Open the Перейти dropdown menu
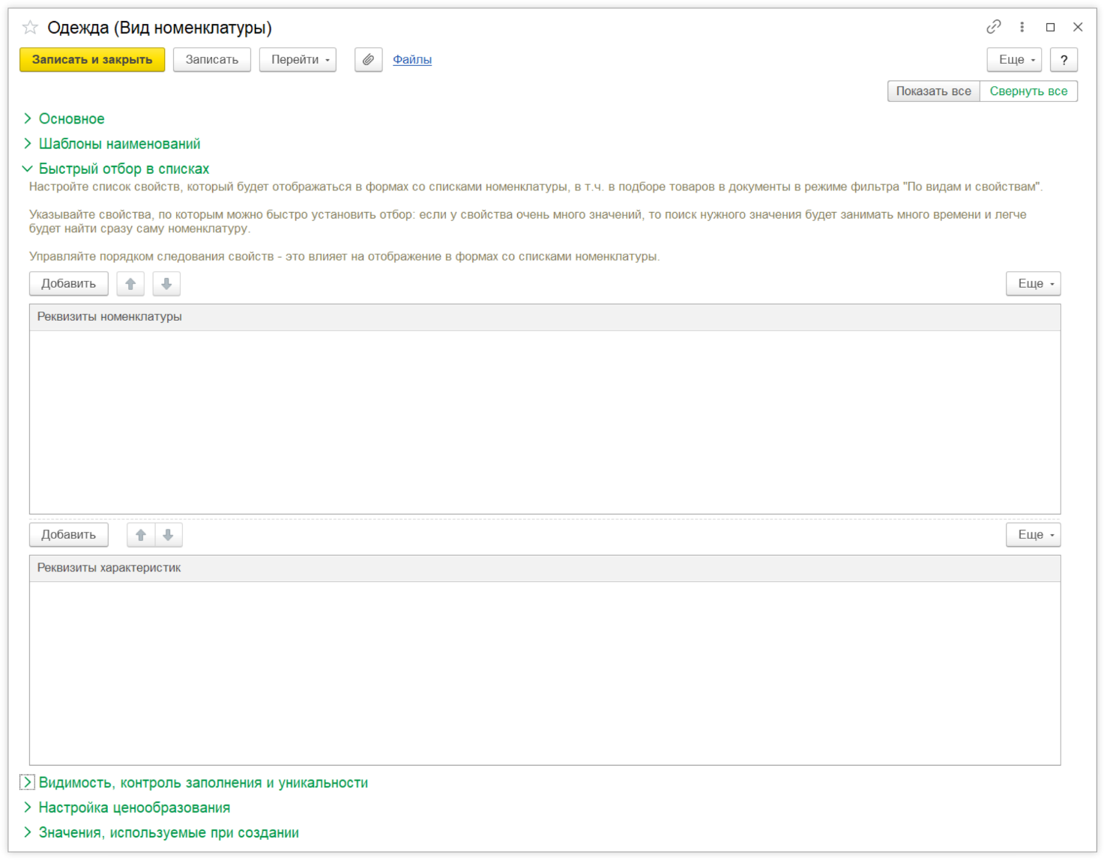 (x=298, y=60)
